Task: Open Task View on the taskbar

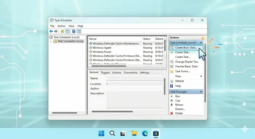Action: (123, 134)
